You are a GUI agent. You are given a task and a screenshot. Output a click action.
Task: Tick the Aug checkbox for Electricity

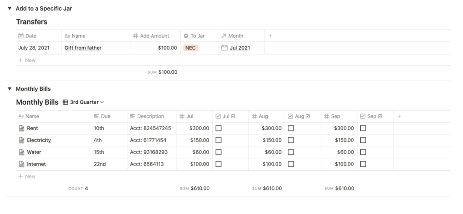pyautogui.click(x=291, y=140)
